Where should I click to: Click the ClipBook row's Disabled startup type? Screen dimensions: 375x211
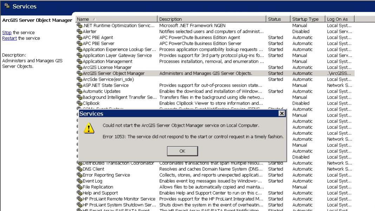301,103
